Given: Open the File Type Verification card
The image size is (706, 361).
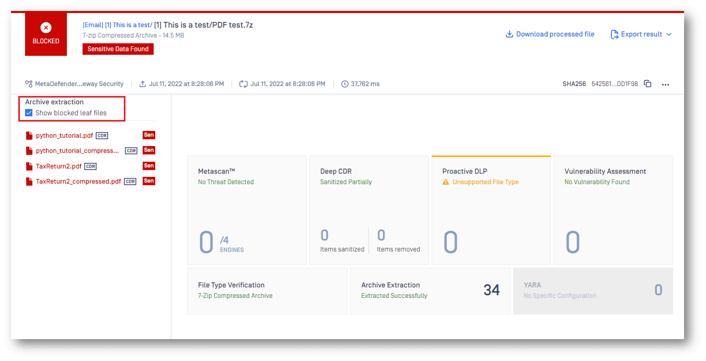Looking at the screenshot, I should (x=267, y=291).
